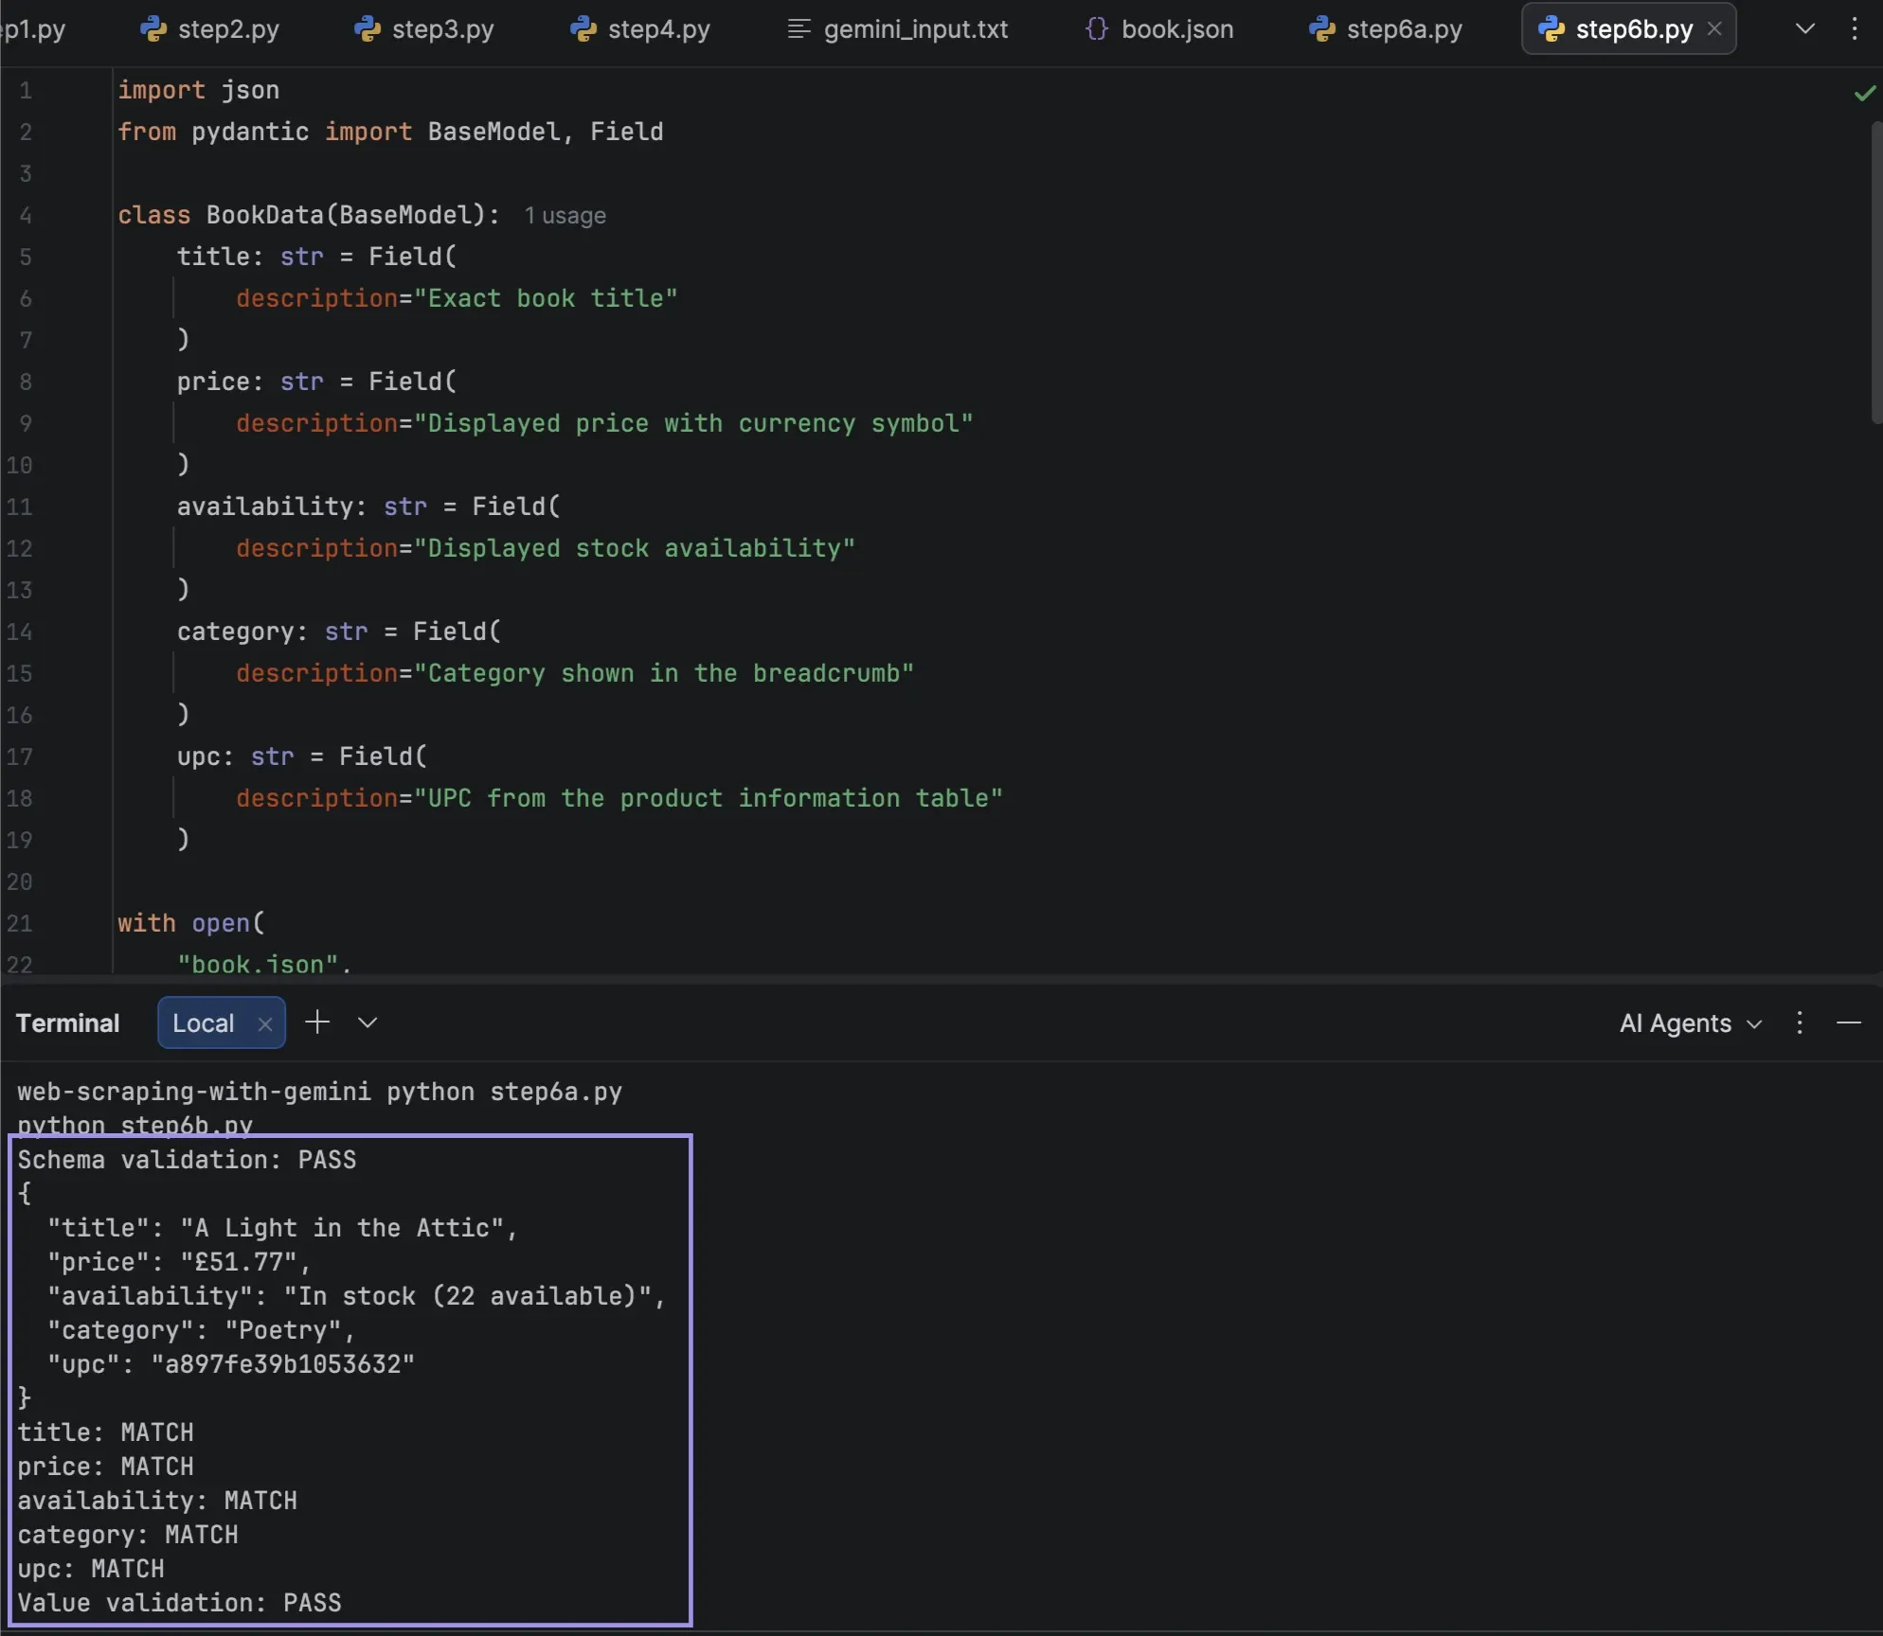Close the step6b.py tab
The width and height of the screenshot is (1883, 1636).
click(x=1713, y=29)
